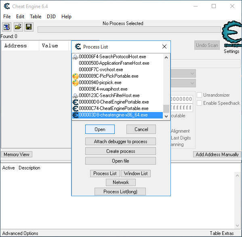242x237 pixels.
Task: Click the open folder load table icon
Action: (x=18, y=27)
